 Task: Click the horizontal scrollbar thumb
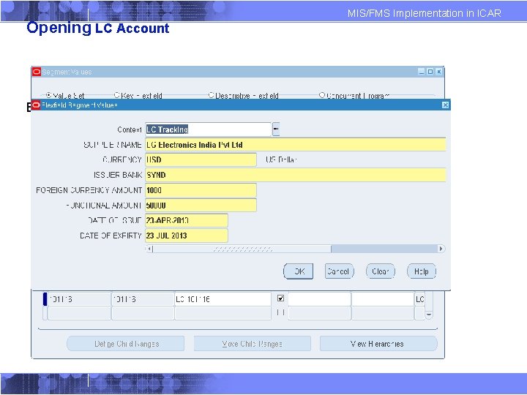(x=242, y=249)
